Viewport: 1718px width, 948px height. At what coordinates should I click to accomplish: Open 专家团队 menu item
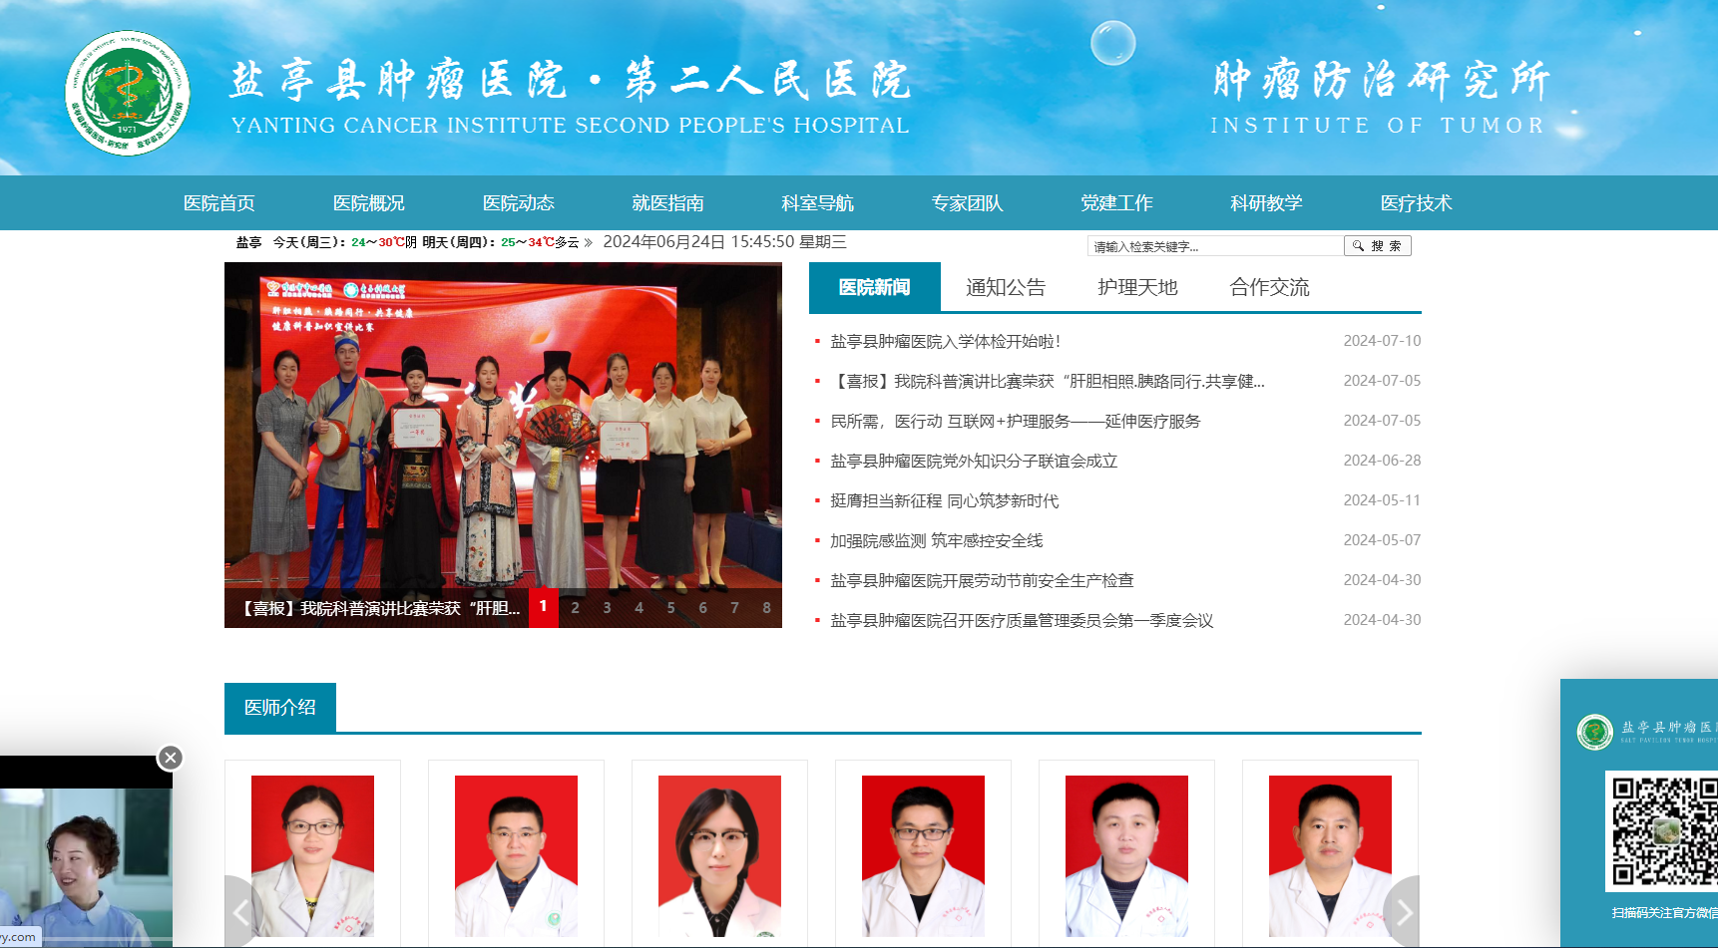[968, 203]
